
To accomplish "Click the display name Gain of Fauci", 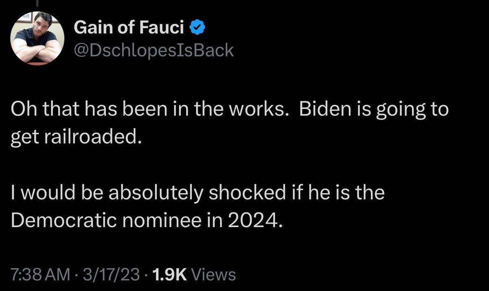I will coord(129,28).
